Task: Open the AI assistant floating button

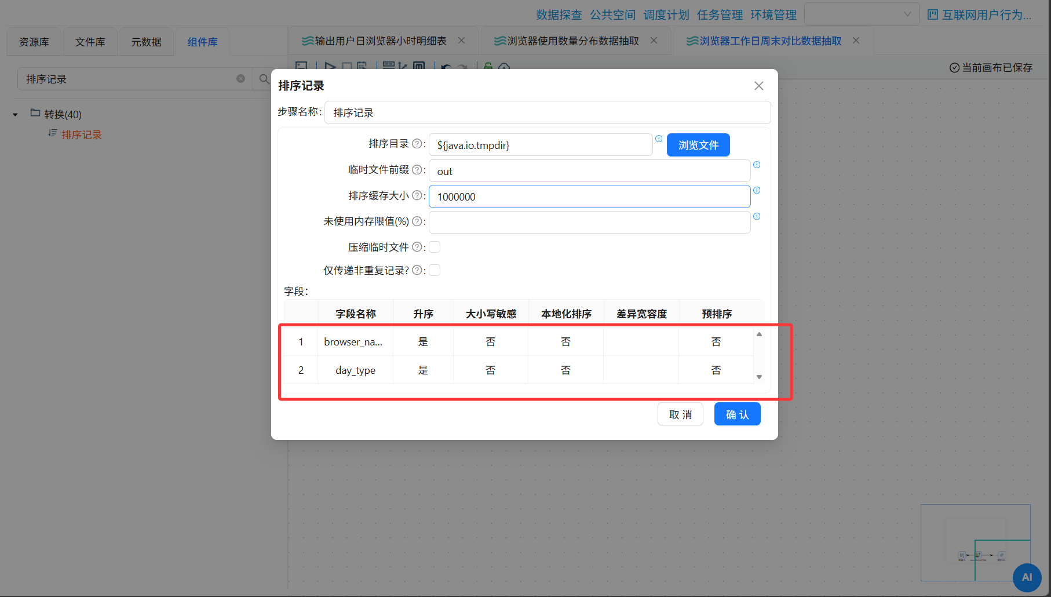Action: coord(1027,577)
